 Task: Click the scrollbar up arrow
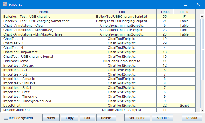coord(202,16)
